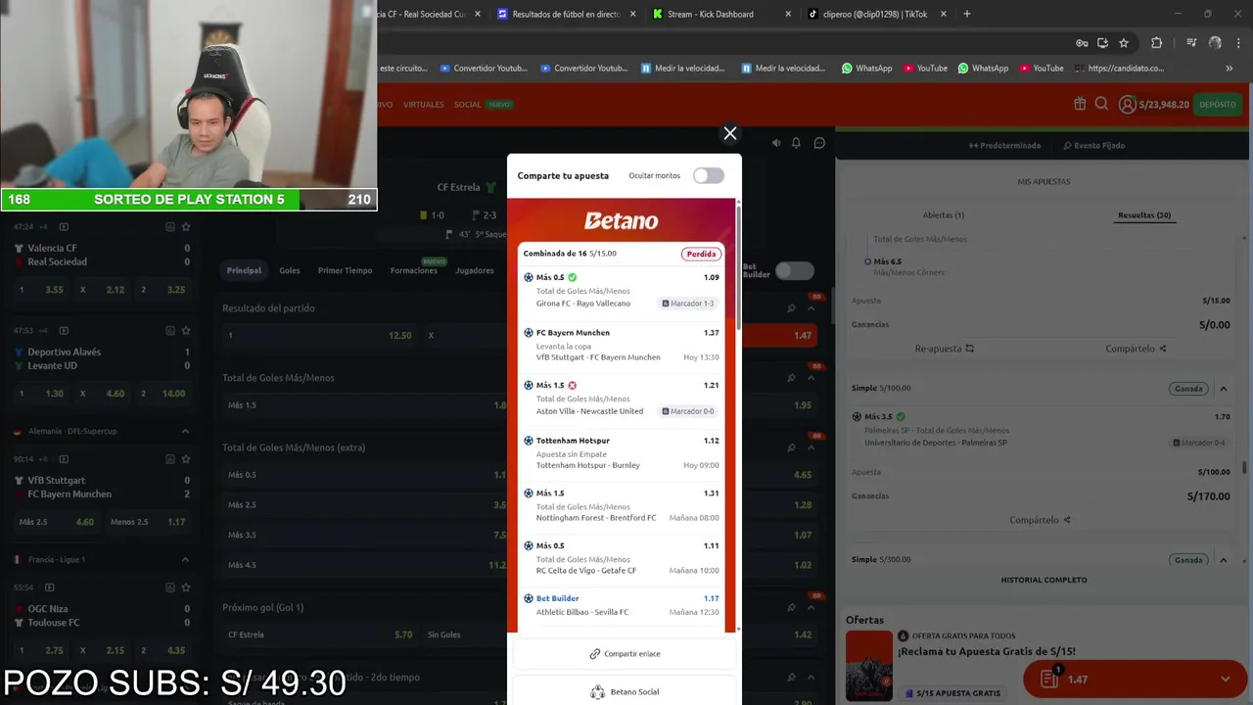Open the offer thumbnail image under Ofertas
The height and width of the screenshot is (705, 1253).
[x=868, y=666]
